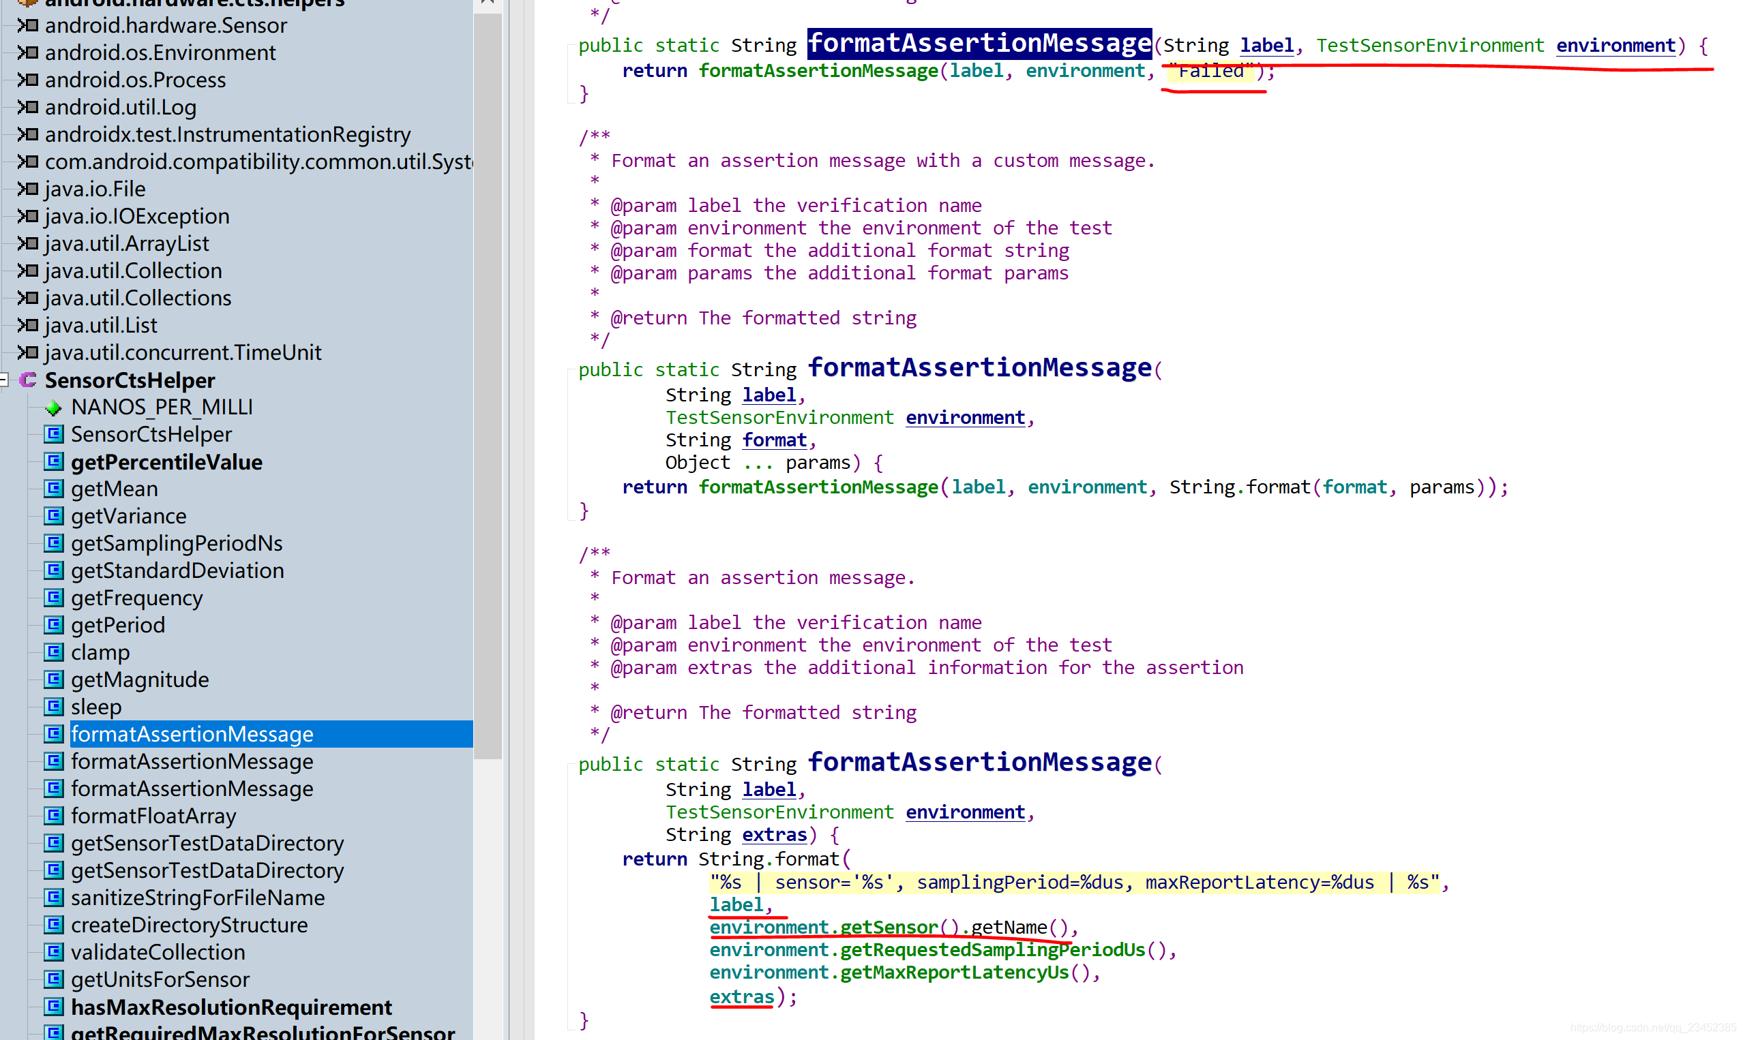Select hasMaxResolutionRequirement in symbol tree
1743x1040 pixels.
230,1007
